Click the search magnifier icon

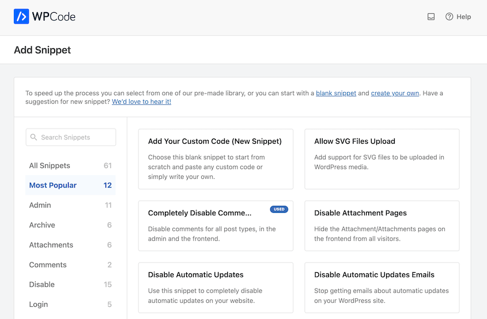[x=34, y=137]
